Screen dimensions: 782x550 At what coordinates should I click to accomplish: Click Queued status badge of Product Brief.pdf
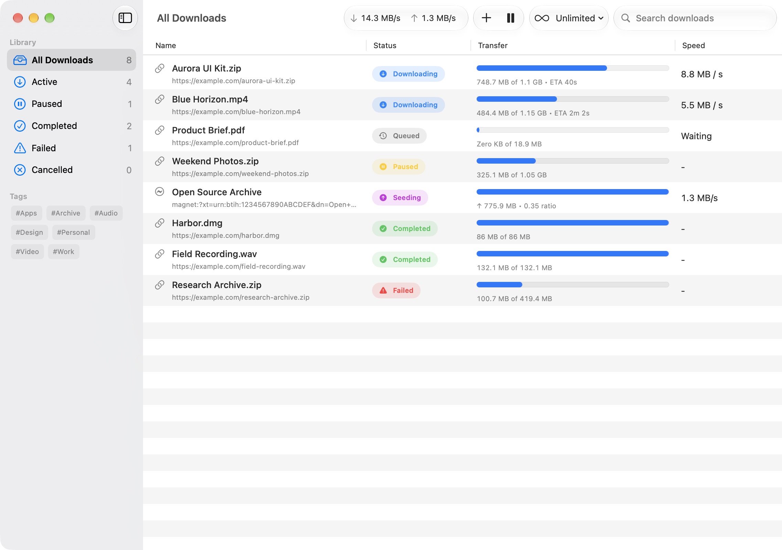point(399,136)
